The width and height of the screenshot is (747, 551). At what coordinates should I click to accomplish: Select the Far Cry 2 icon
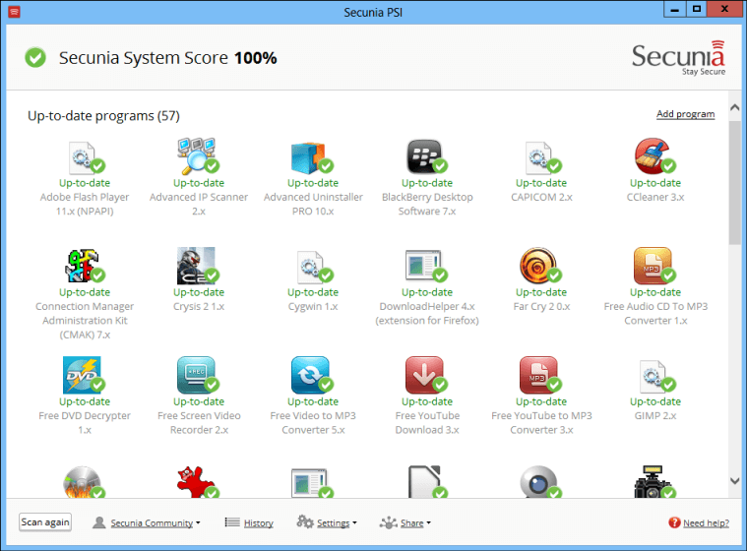coord(540,266)
